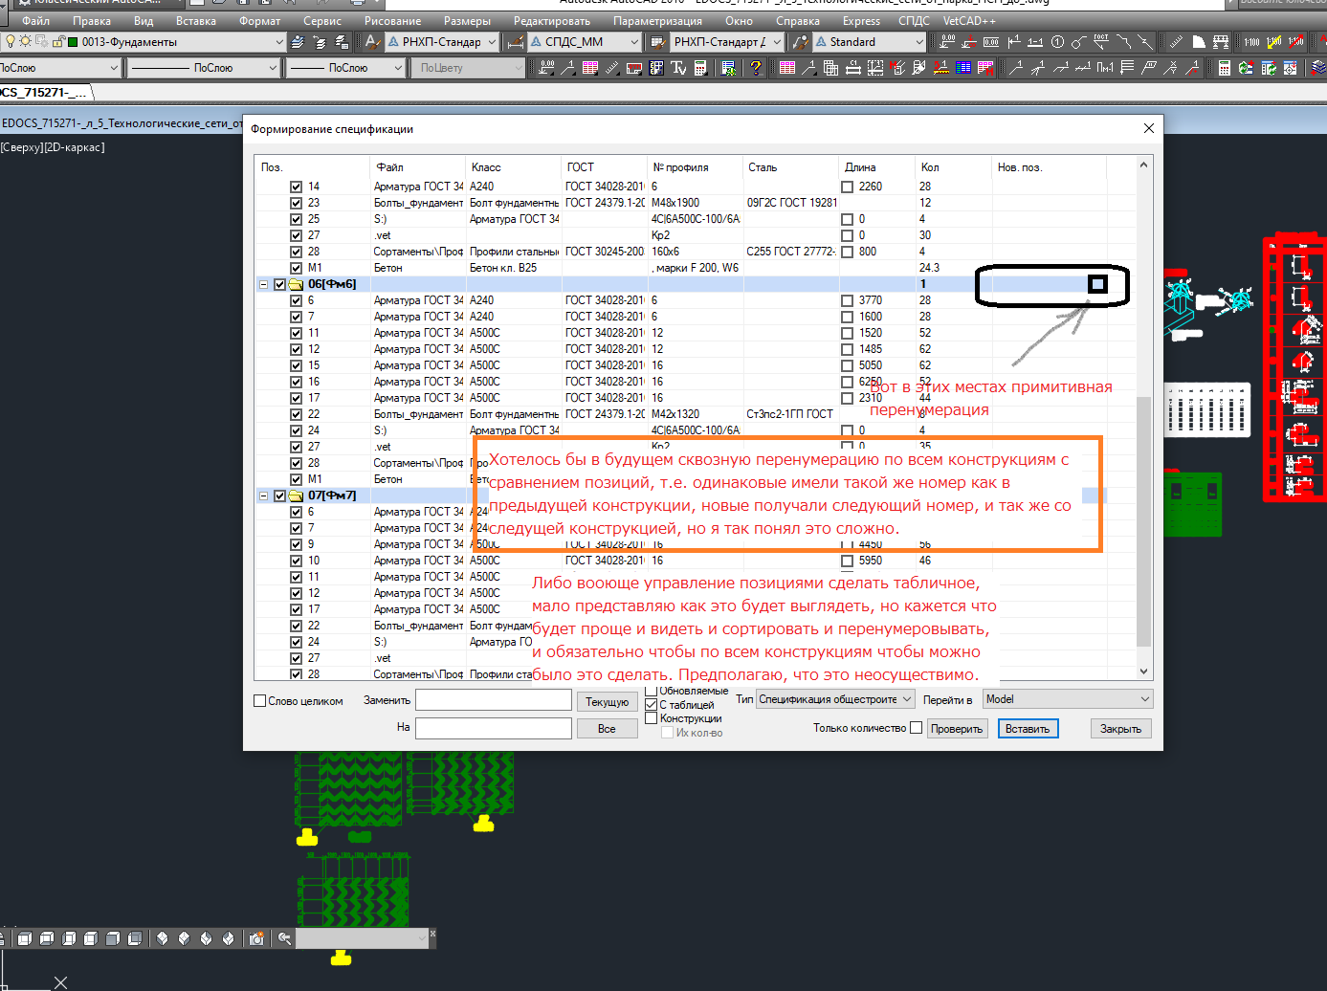Open the РНХП-Стандар text style dropdown

pos(492,42)
